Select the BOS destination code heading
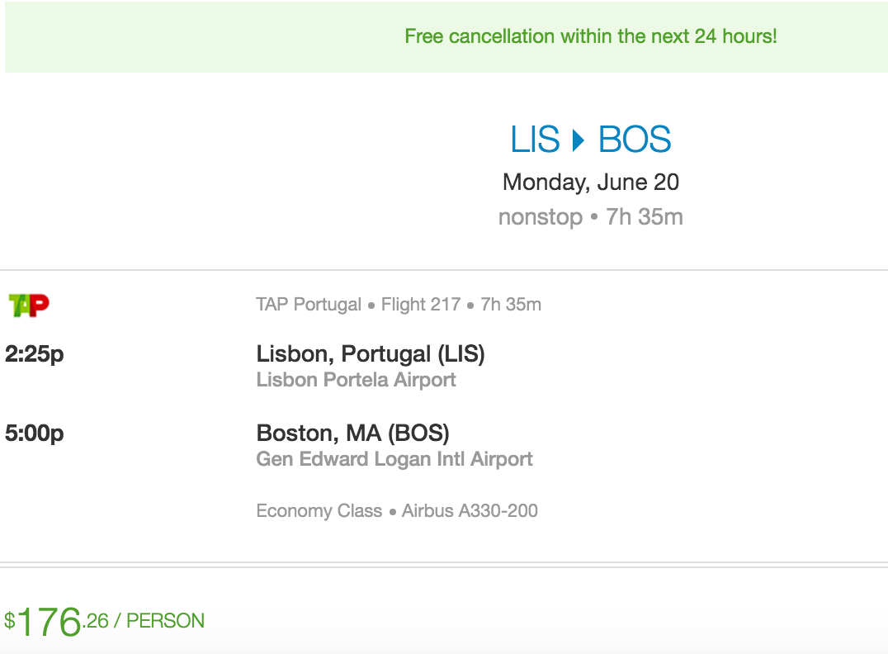Image resolution: width=888 pixels, height=654 pixels. 635,140
